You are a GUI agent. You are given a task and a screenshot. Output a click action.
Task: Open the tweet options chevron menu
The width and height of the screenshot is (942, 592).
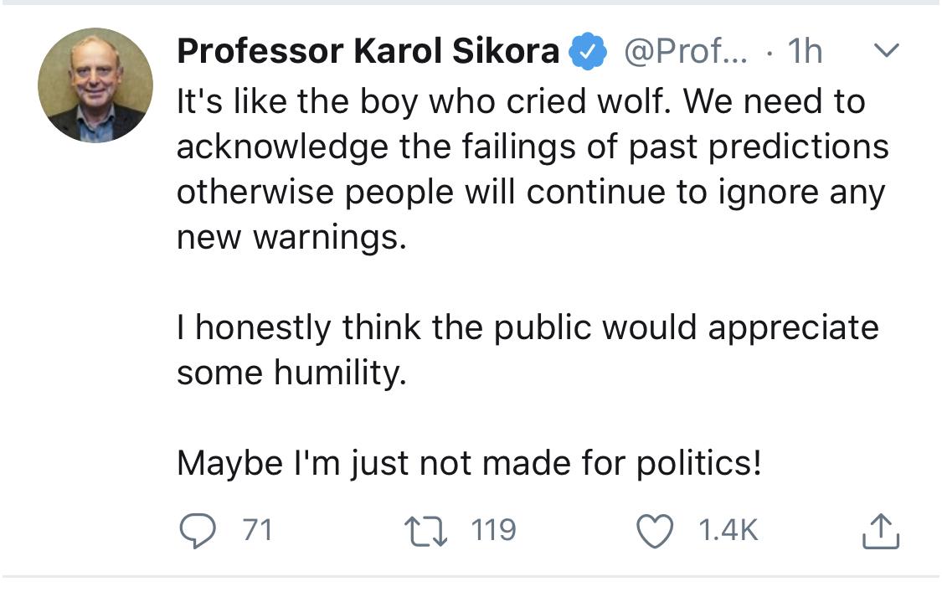(x=885, y=52)
